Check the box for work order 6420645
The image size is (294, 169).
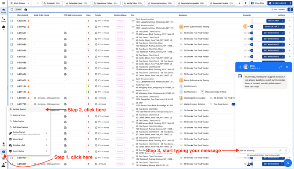tap(11, 21)
